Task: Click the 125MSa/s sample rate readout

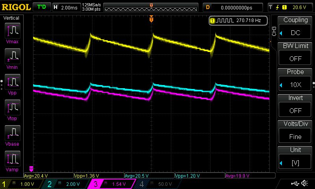Action: click(x=91, y=5)
